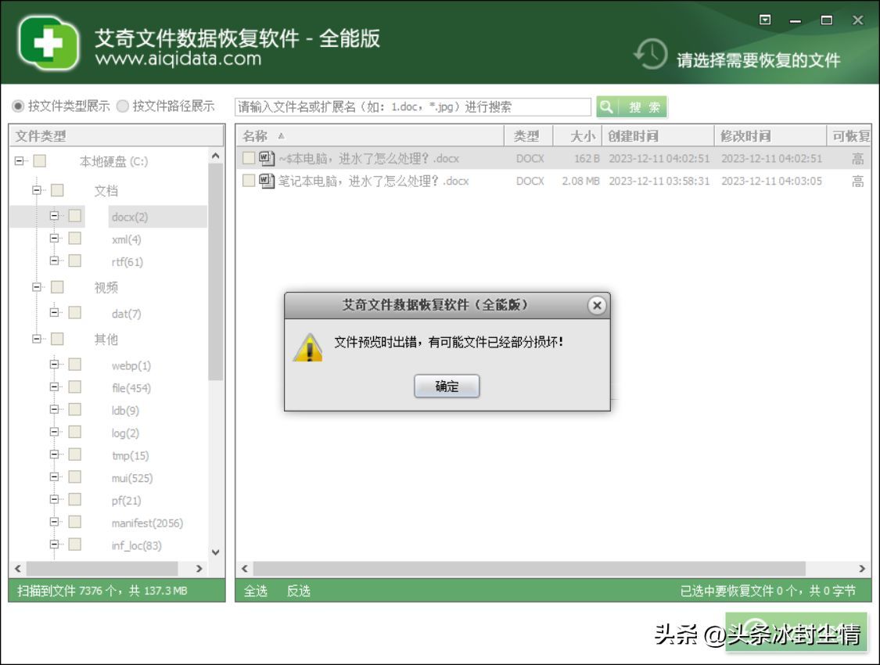Tick the manifest(2056) checkbox
Screen dimensions: 880x665
coord(74,522)
